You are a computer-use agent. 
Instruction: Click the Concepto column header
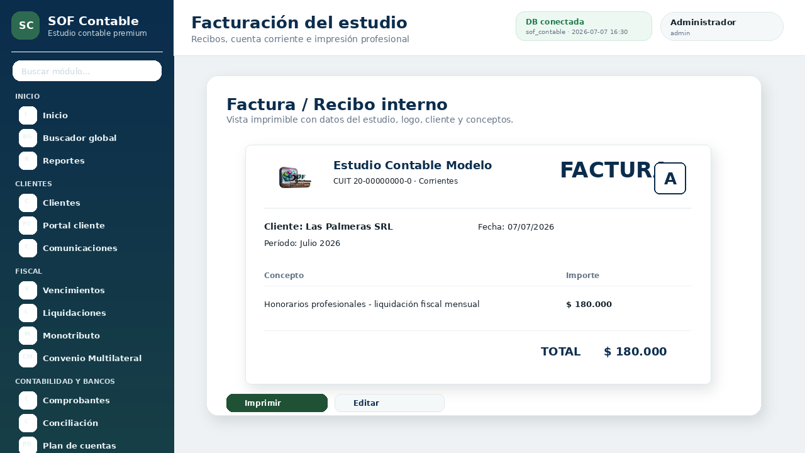pos(284,276)
